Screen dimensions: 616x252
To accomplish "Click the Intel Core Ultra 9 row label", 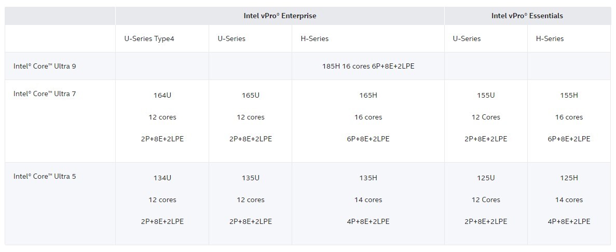I will pos(45,66).
